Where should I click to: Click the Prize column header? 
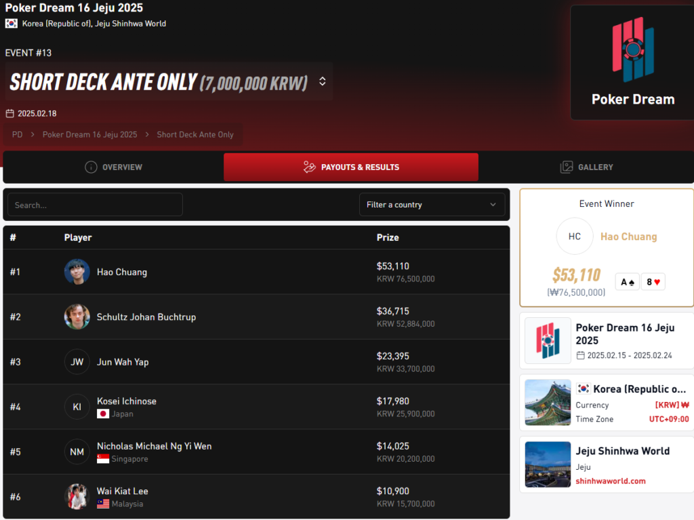388,237
